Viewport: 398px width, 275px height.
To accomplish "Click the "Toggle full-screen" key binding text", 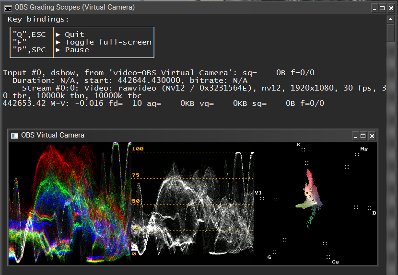I will 108,42.
